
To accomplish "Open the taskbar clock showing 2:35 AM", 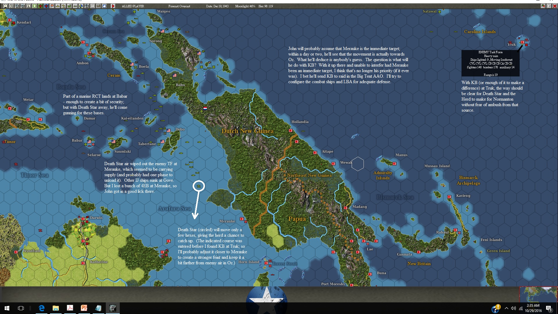I will 533,308.
